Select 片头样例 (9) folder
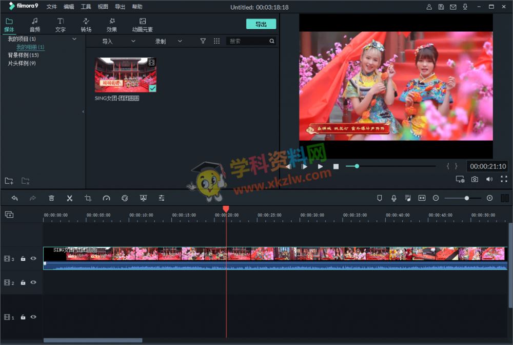Image resolution: width=513 pixels, height=345 pixels. 22,63
